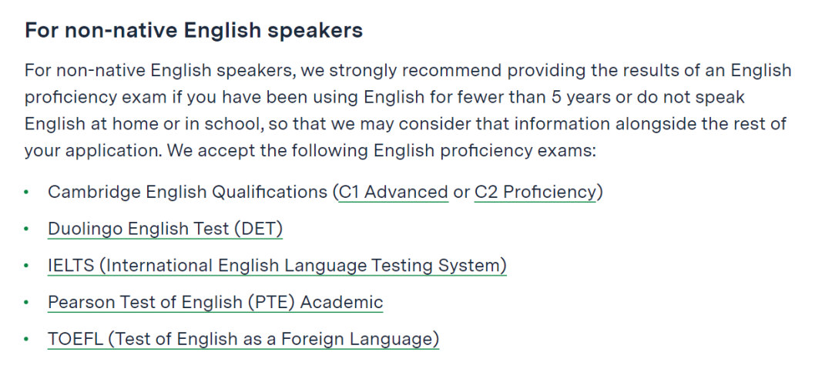The width and height of the screenshot is (832, 389).
Task: Open the C2 Proficiency link
Action: tap(535, 192)
